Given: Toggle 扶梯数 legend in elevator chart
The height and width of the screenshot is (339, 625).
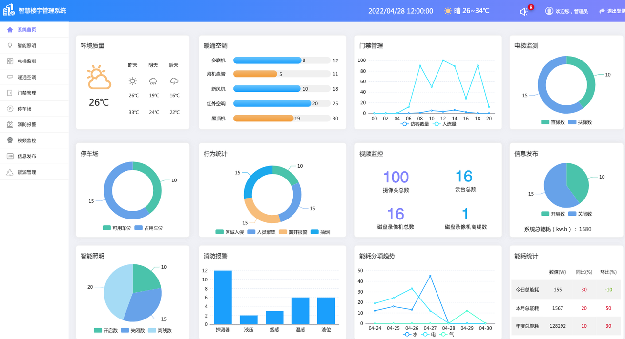Looking at the screenshot, I should 580,122.
